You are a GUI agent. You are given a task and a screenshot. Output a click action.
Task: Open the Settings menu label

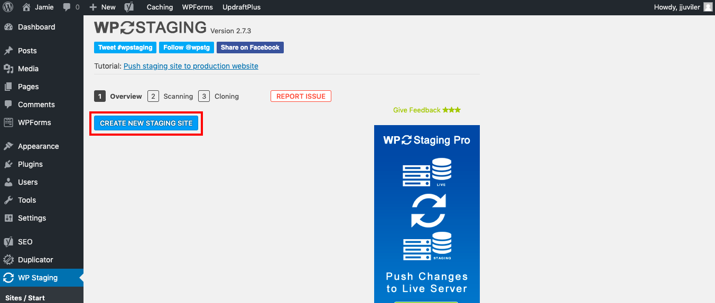[32, 218]
